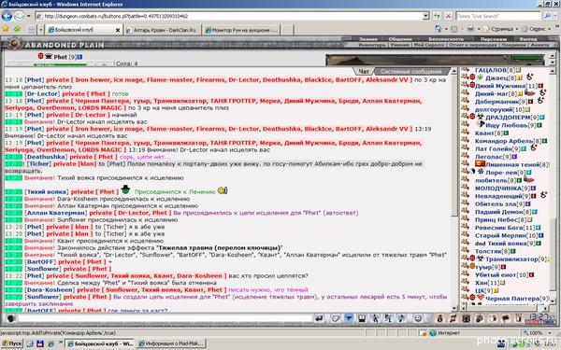Screen dimensions: 561x350
Task: Click player name Черная Пантера in list
Action: pos(512,299)
